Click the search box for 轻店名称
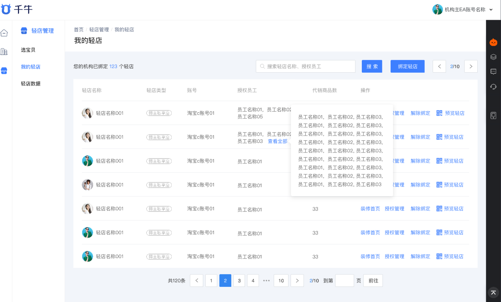Image resolution: width=501 pixels, height=302 pixels. 306,67
